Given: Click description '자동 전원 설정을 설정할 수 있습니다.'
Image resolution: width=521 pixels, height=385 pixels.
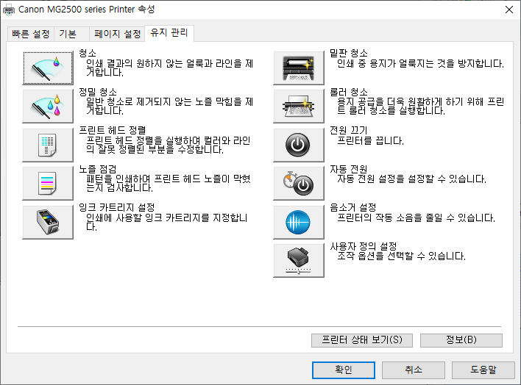Looking at the screenshot, I should click(x=411, y=179).
